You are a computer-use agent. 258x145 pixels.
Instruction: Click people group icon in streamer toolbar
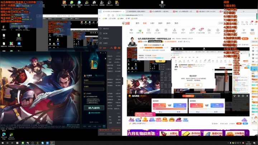click(209, 30)
